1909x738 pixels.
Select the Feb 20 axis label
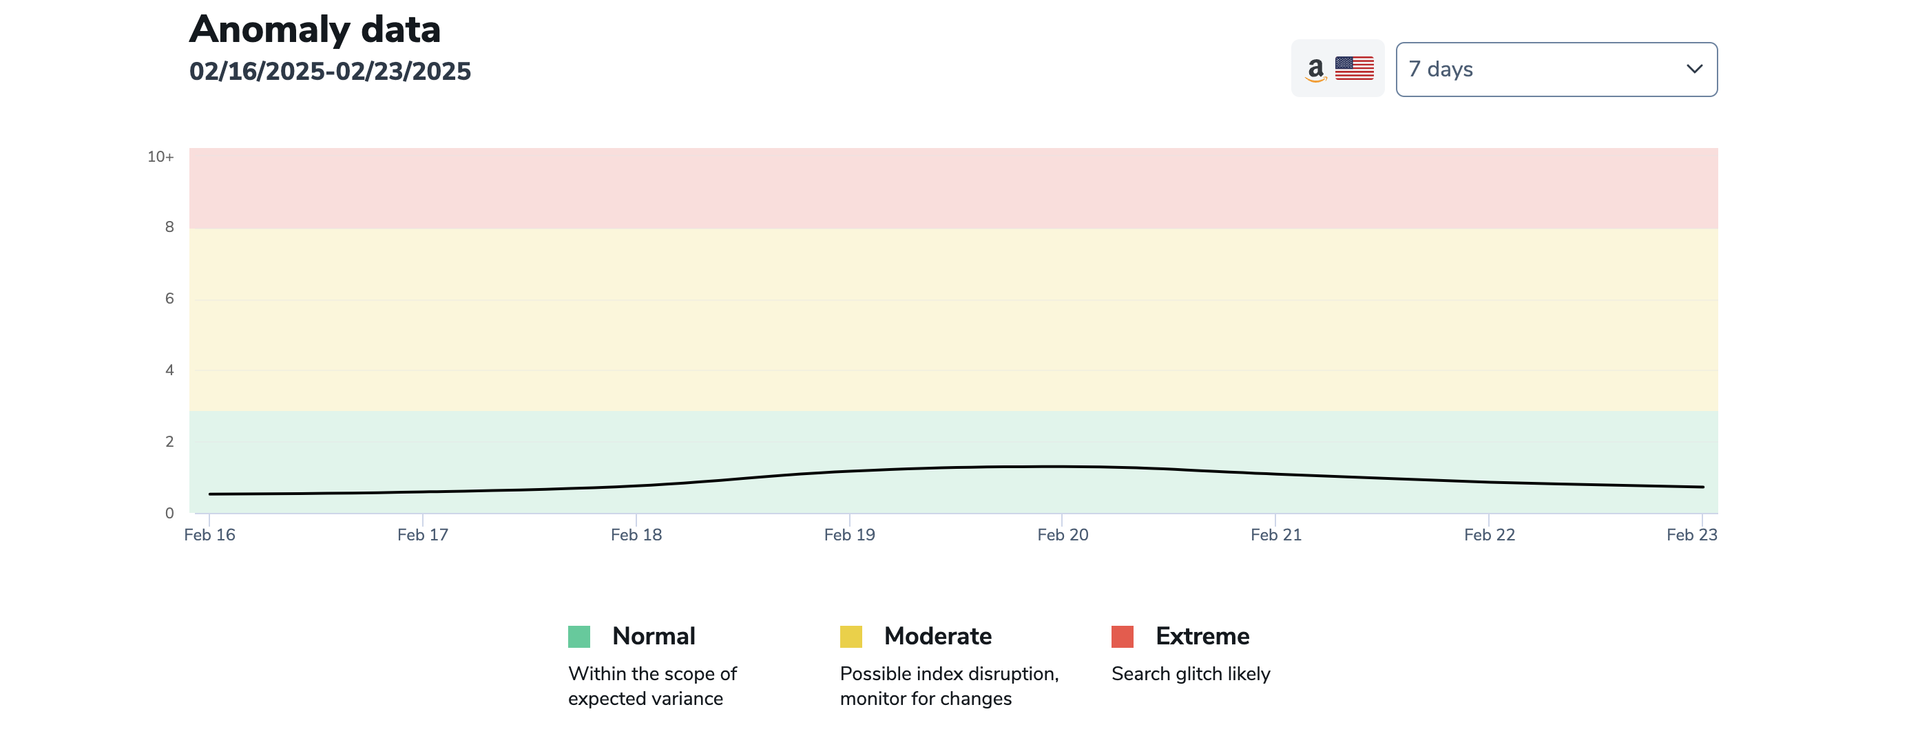(x=1063, y=535)
